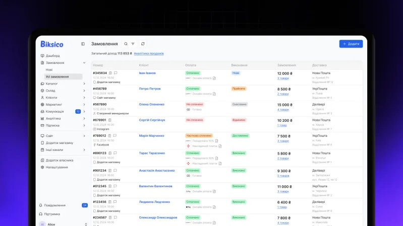Open customer Петро Петров
This screenshot has height=226, width=403.
click(150, 89)
